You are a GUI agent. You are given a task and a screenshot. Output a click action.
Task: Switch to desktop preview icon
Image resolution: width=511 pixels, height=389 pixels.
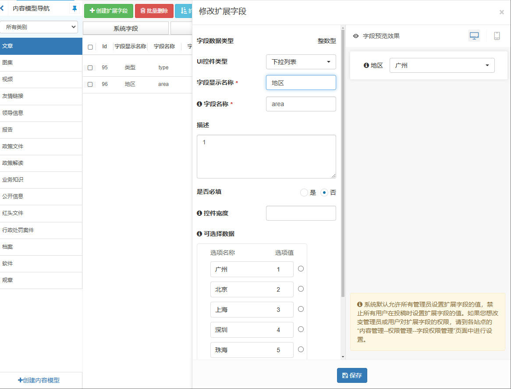click(474, 36)
